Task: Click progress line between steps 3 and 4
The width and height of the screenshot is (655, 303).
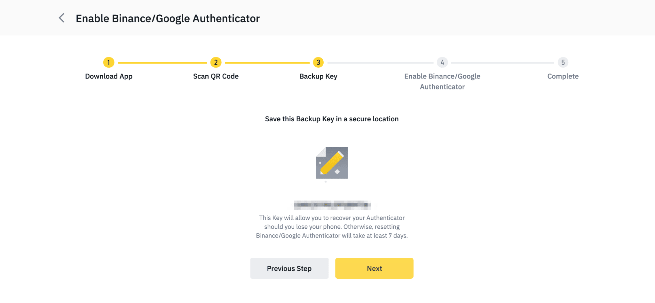Action: click(380, 63)
